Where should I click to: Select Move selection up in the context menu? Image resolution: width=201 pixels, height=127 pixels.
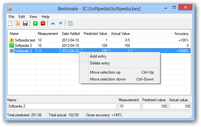pos(120,72)
